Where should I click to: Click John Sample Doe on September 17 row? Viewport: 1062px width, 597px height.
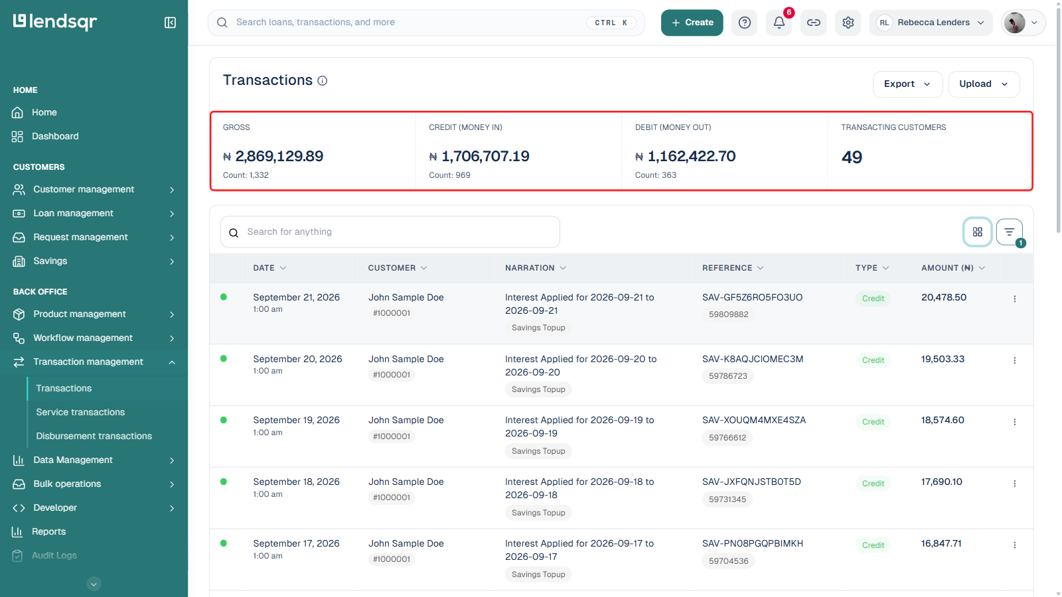[406, 543]
